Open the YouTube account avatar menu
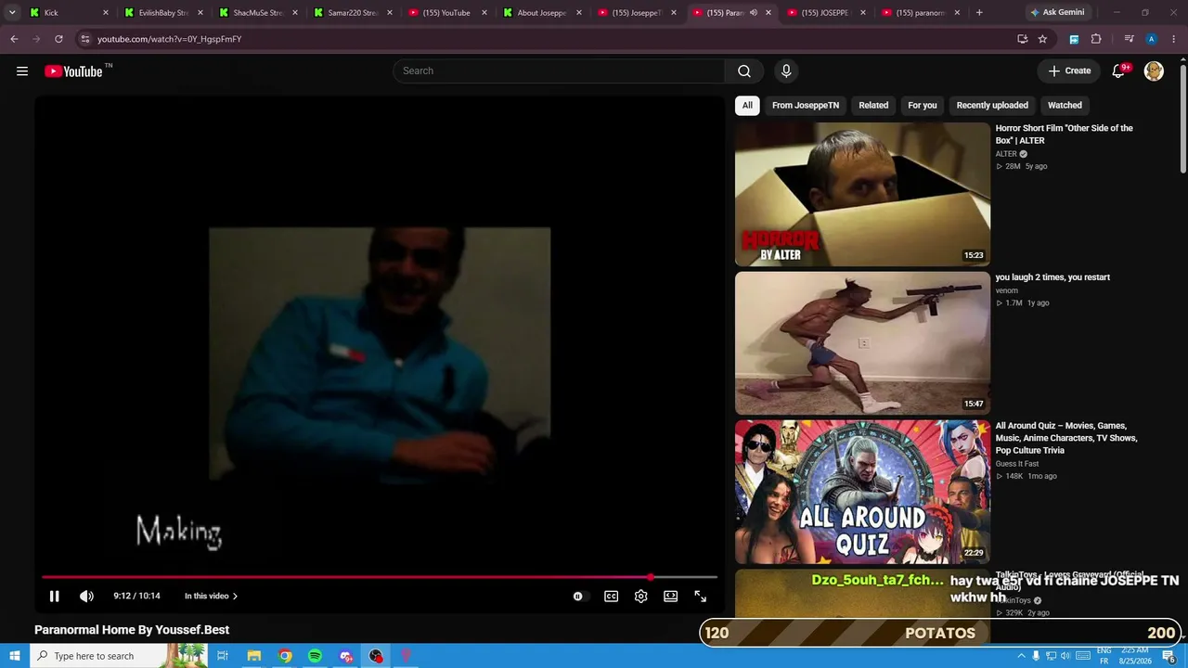Image resolution: width=1188 pixels, height=668 pixels. click(x=1154, y=71)
